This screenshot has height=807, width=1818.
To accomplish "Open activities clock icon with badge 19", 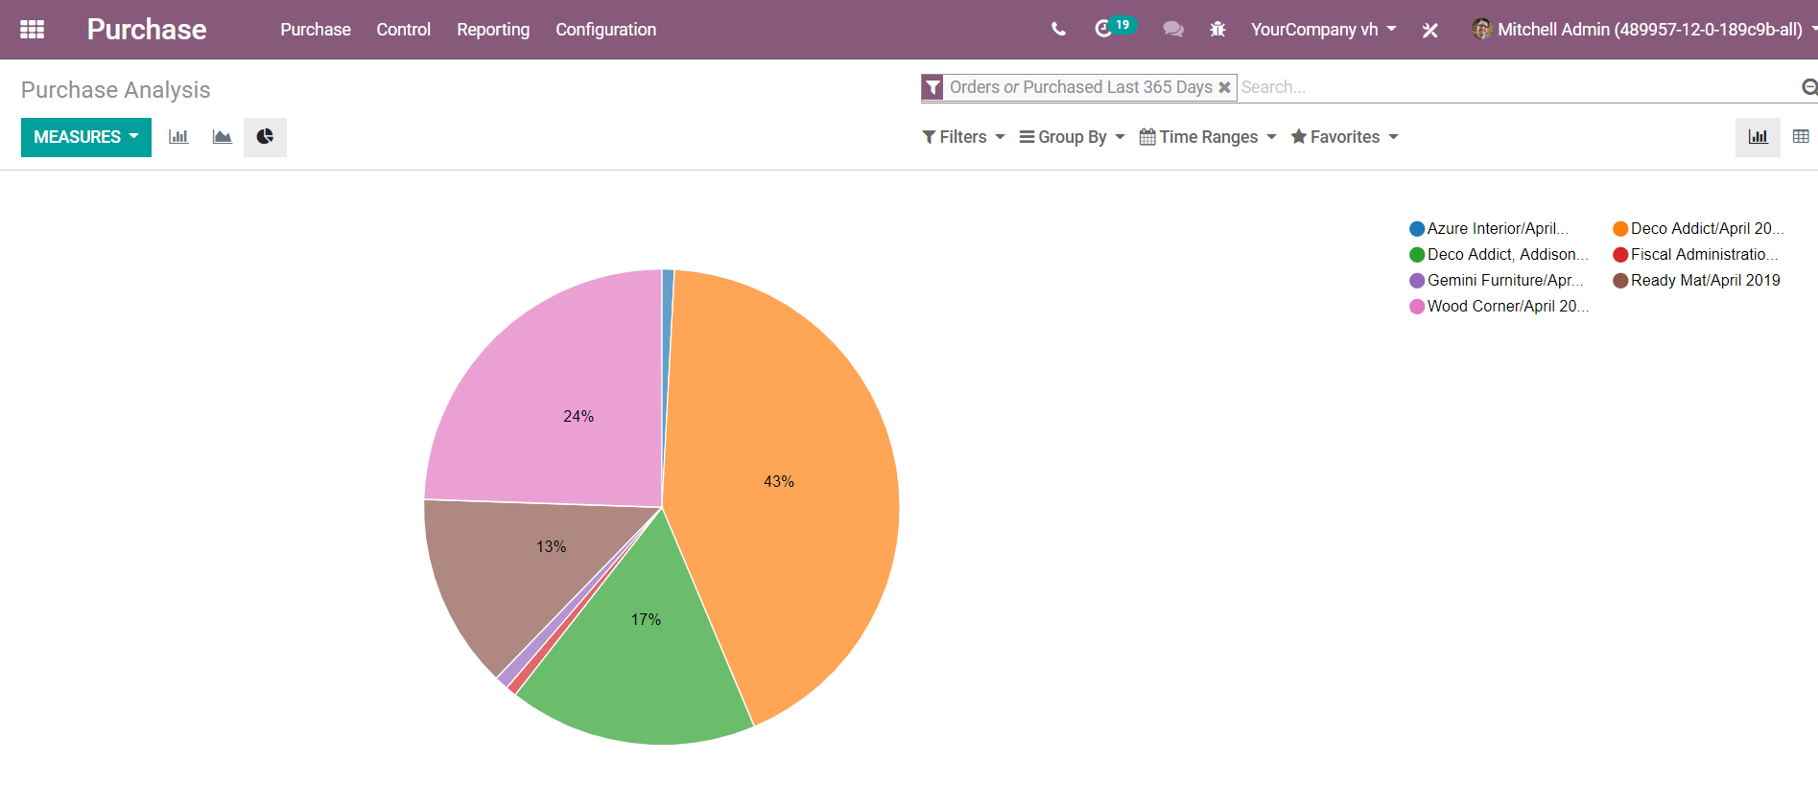I will [x=1104, y=29].
